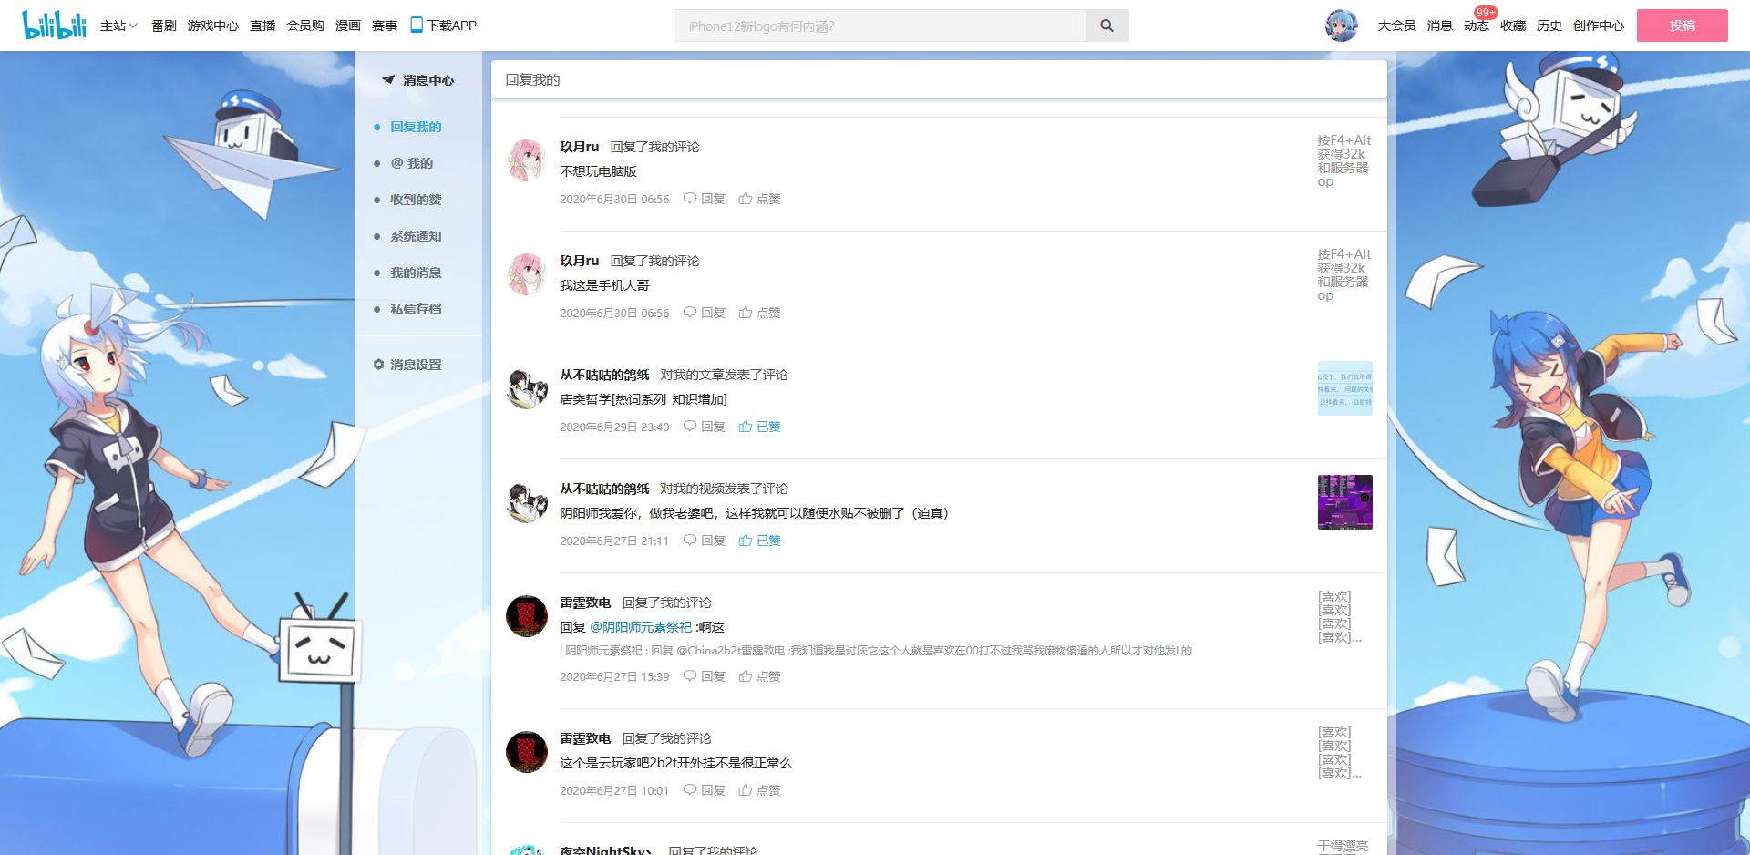Like the 不想玩电脑版 reply
Image resolution: width=1750 pixels, height=855 pixels.
[x=759, y=199]
